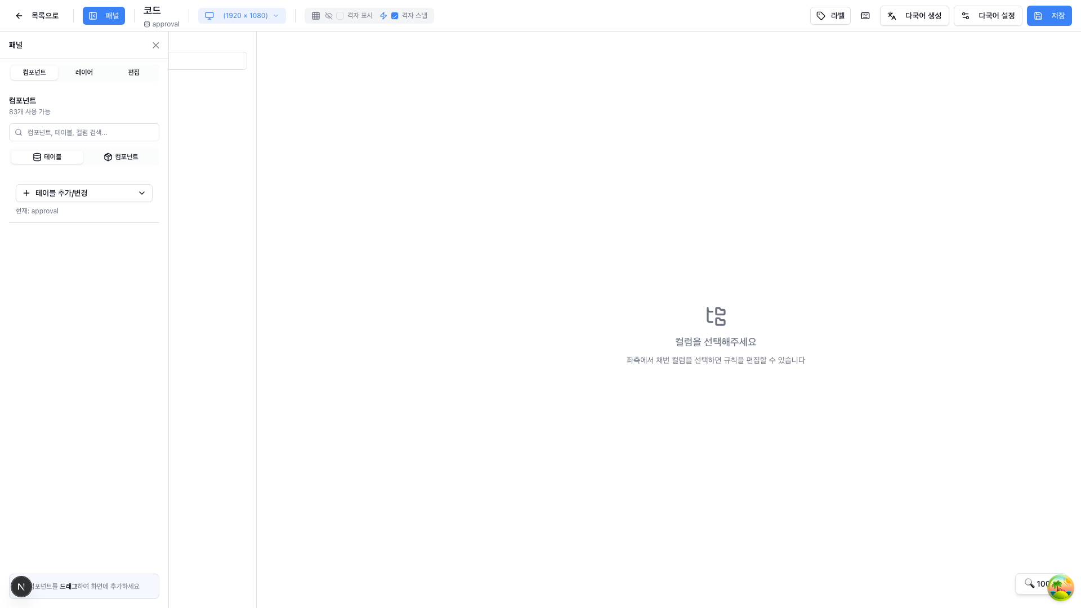The width and height of the screenshot is (1081, 608).
Task: Switch to the 레이어 tab
Action: [x=84, y=73]
